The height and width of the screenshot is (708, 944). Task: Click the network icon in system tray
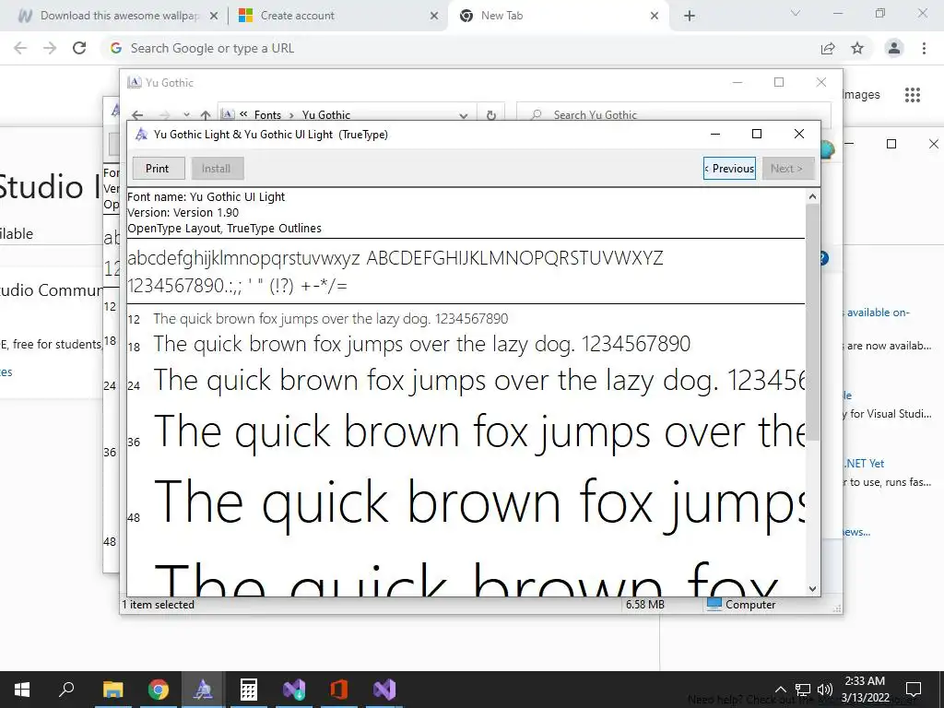(x=803, y=690)
